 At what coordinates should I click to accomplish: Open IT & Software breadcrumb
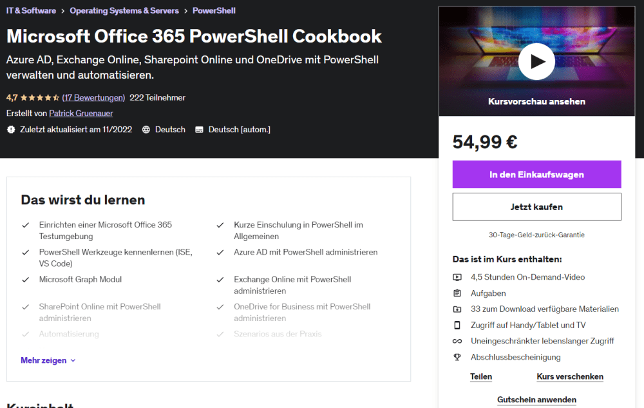coord(31,11)
